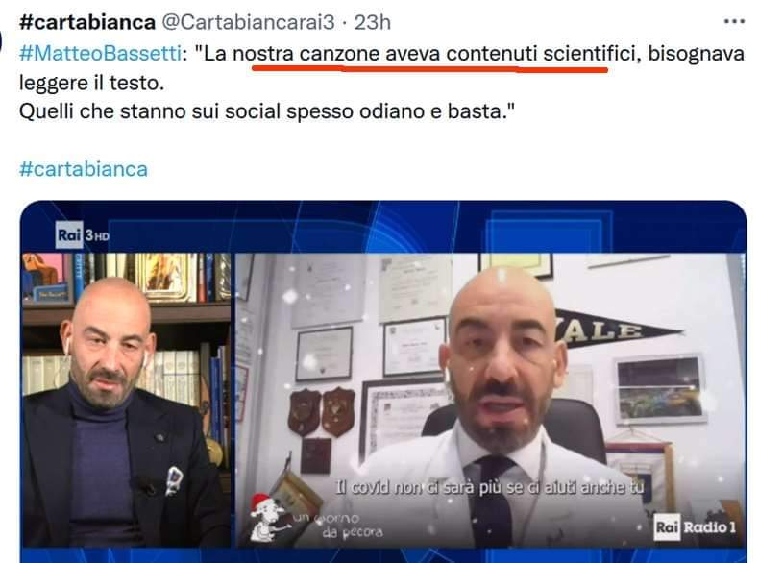The width and height of the screenshot is (759, 563).
Task: Click the framed certificates on the wall
Action: [x=372, y=320]
